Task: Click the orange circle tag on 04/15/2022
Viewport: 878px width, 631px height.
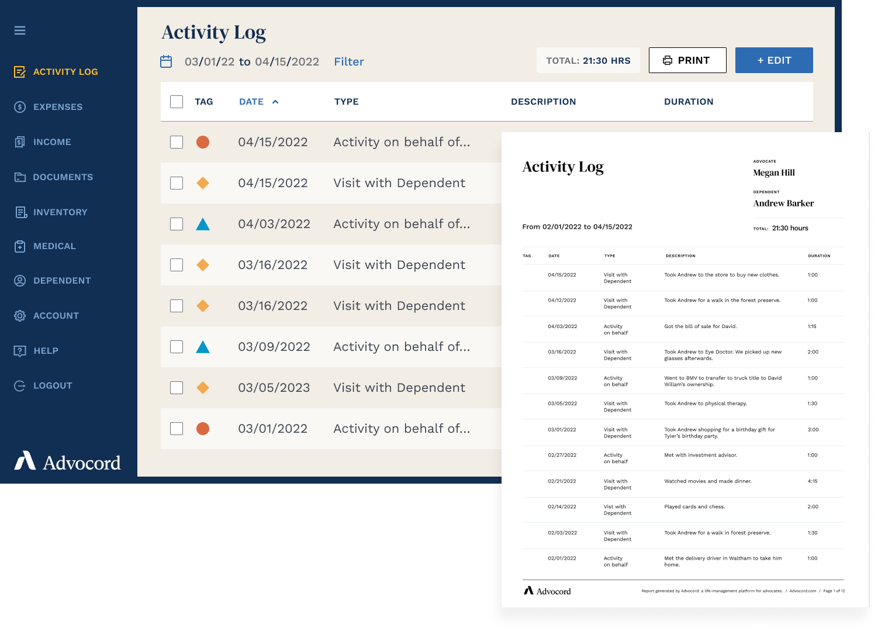Action: 203,142
